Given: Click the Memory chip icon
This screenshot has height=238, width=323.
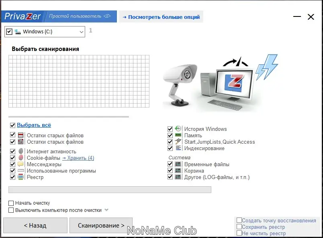Looking at the screenshot, I should tap(178, 135).
